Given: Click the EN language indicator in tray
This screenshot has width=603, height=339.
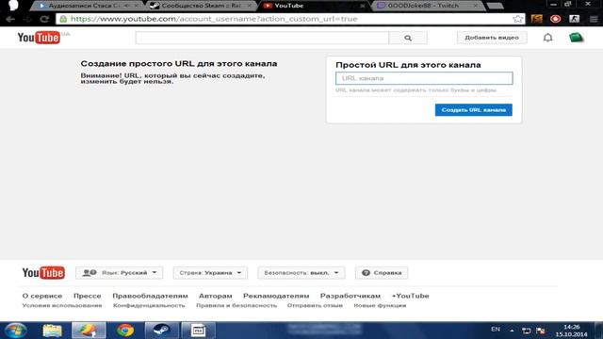Looking at the screenshot, I should (x=496, y=330).
